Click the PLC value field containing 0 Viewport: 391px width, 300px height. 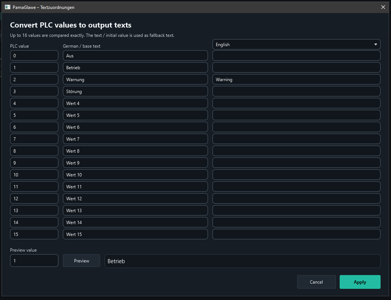34,56
